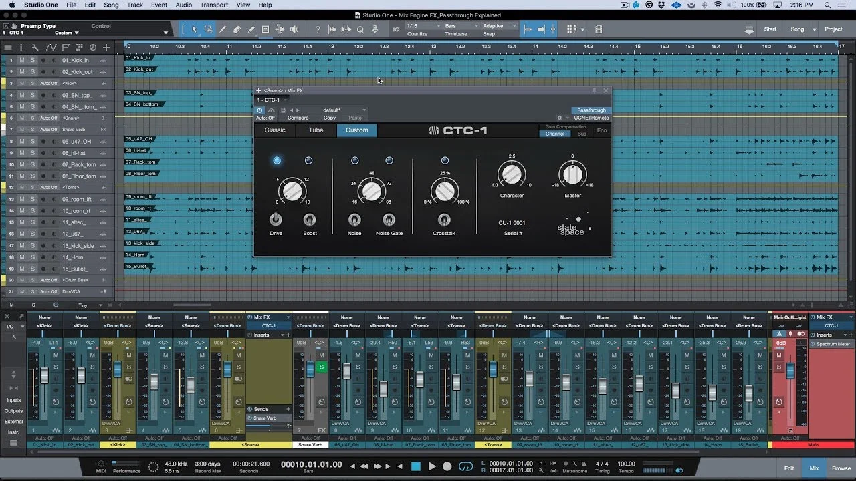This screenshot has width=856, height=481.
Task: Solo the 02_Kick_out track
Action: tap(32, 71)
